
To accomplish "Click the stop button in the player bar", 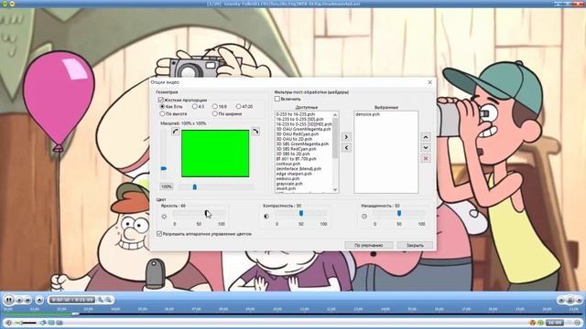I will click(27, 300).
